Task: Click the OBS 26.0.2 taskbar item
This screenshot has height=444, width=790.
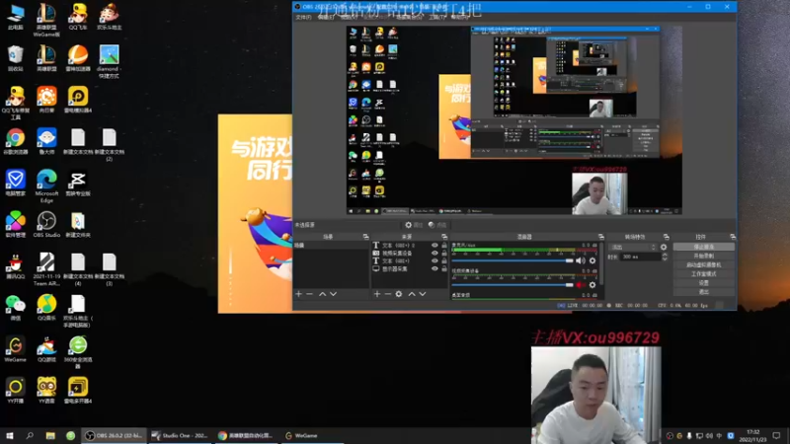Action: tap(115, 436)
